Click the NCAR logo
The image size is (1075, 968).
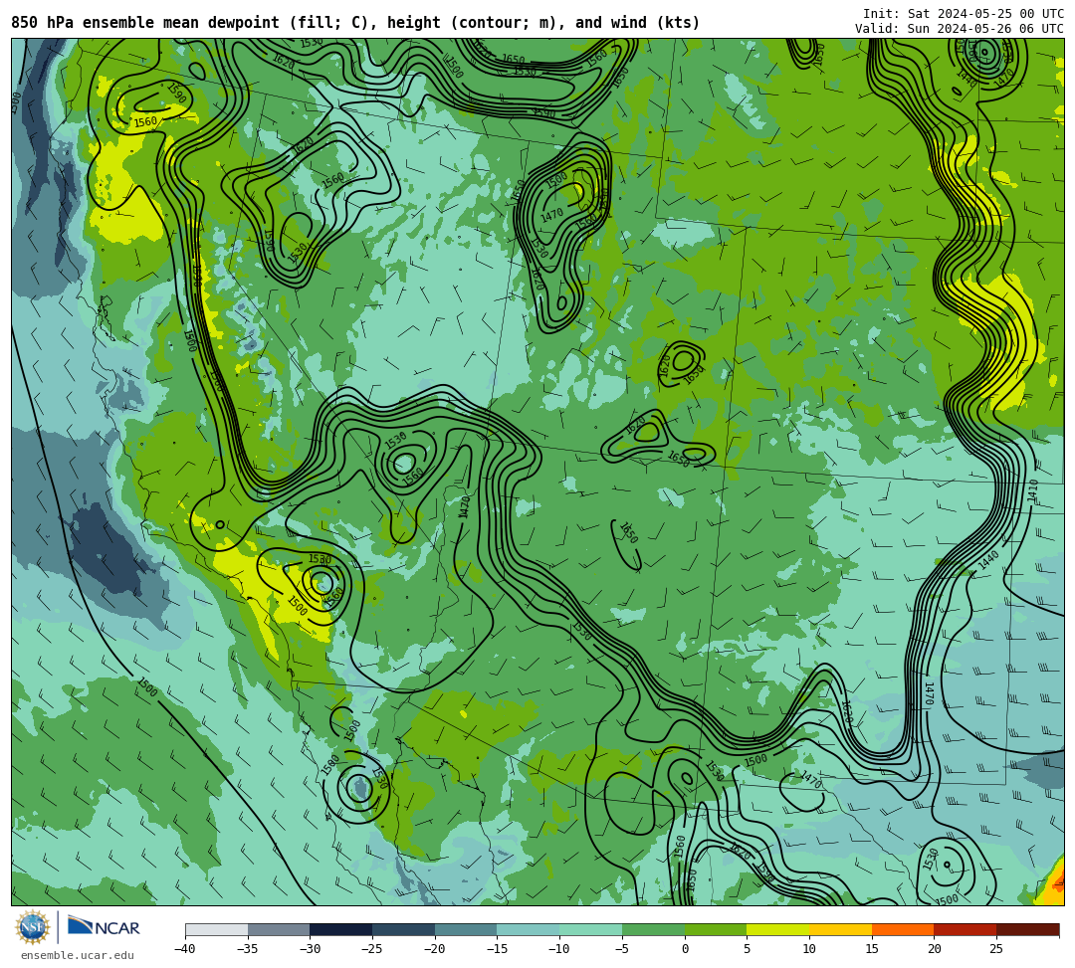(x=104, y=926)
